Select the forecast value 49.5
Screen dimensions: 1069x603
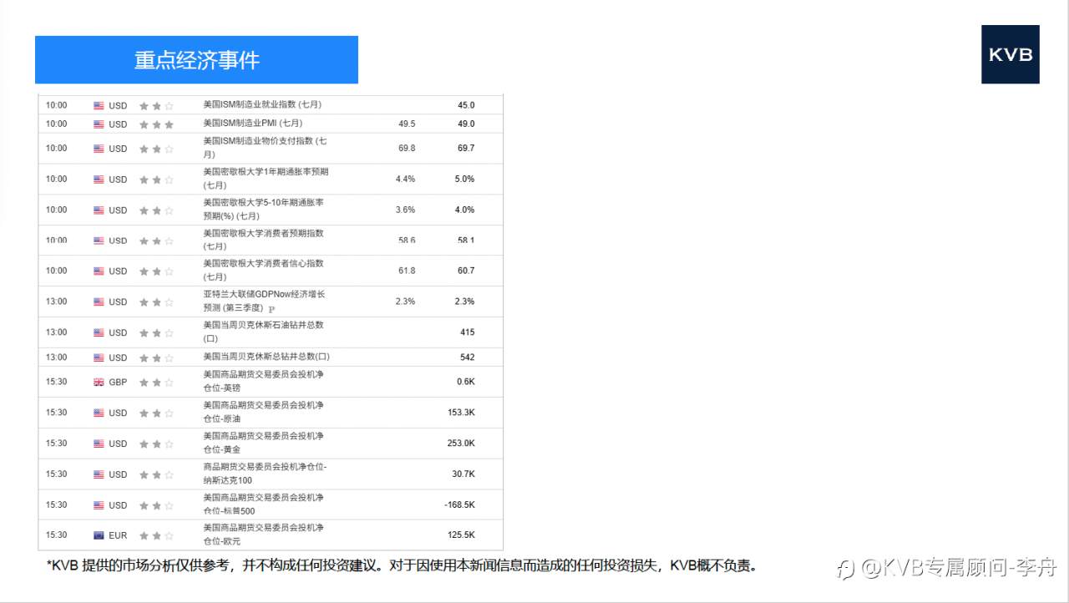pos(407,124)
